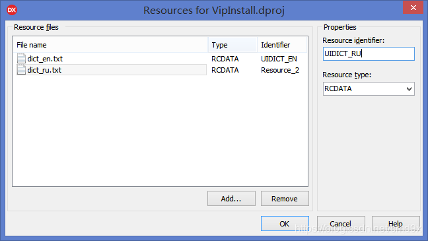The height and width of the screenshot is (241, 428).
Task: Click the UIDICT_EN identifier cell
Action: [279, 59]
